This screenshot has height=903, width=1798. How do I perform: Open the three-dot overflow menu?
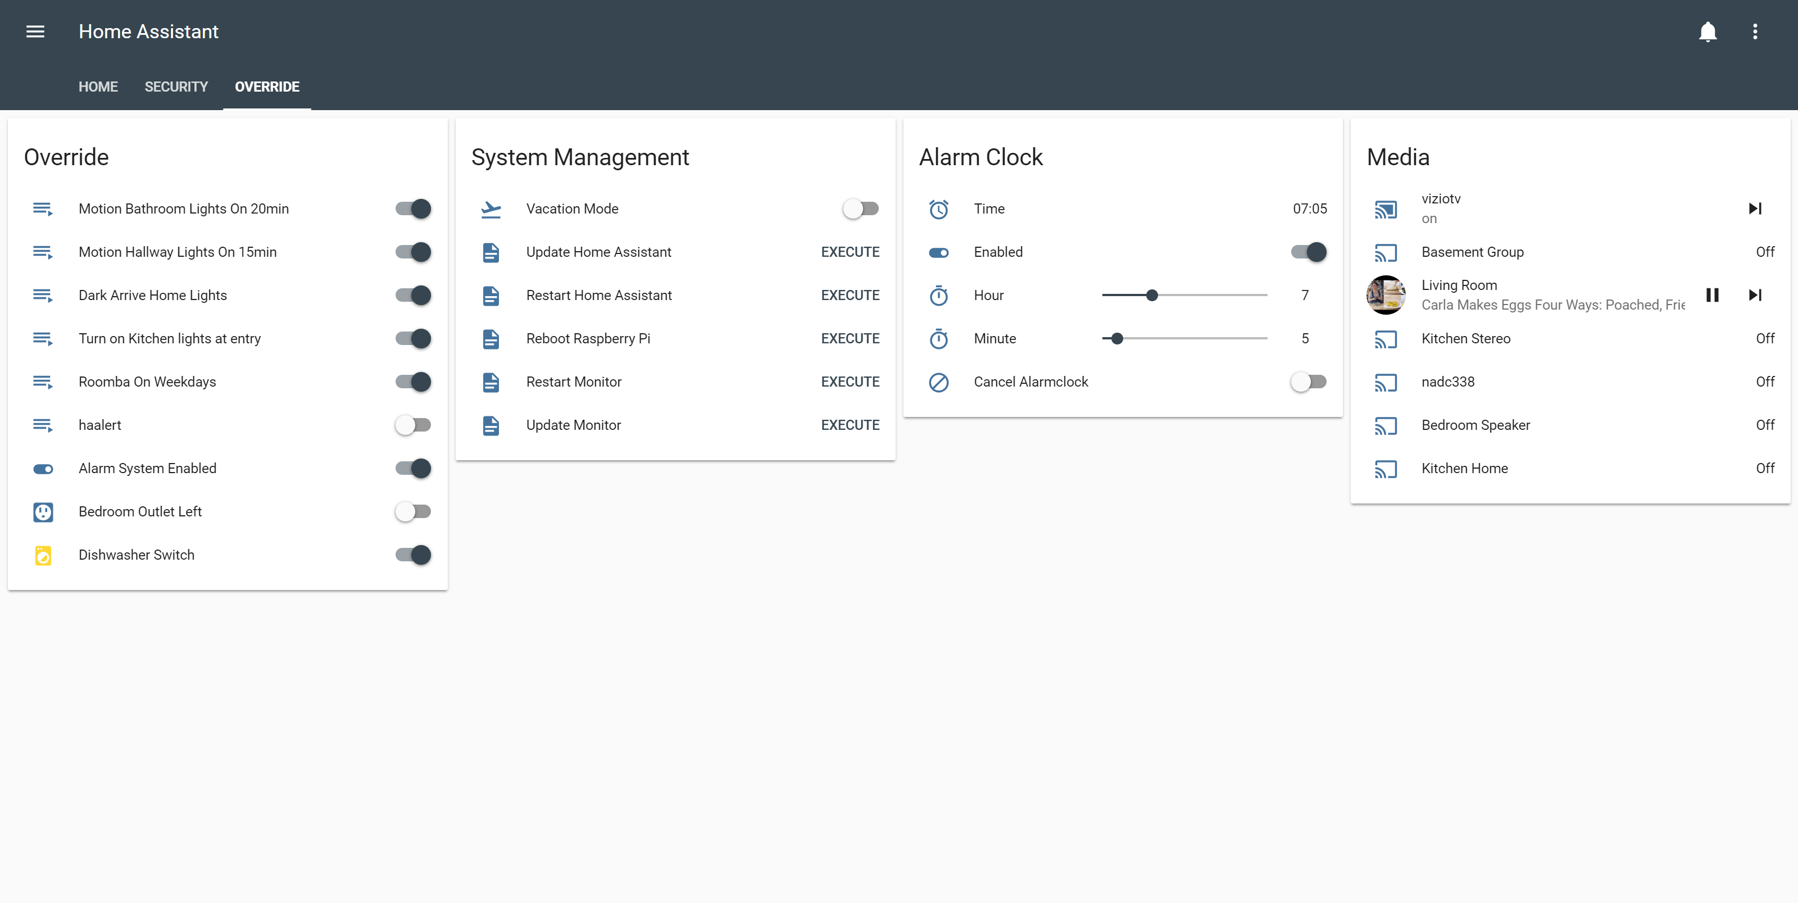tap(1755, 31)
